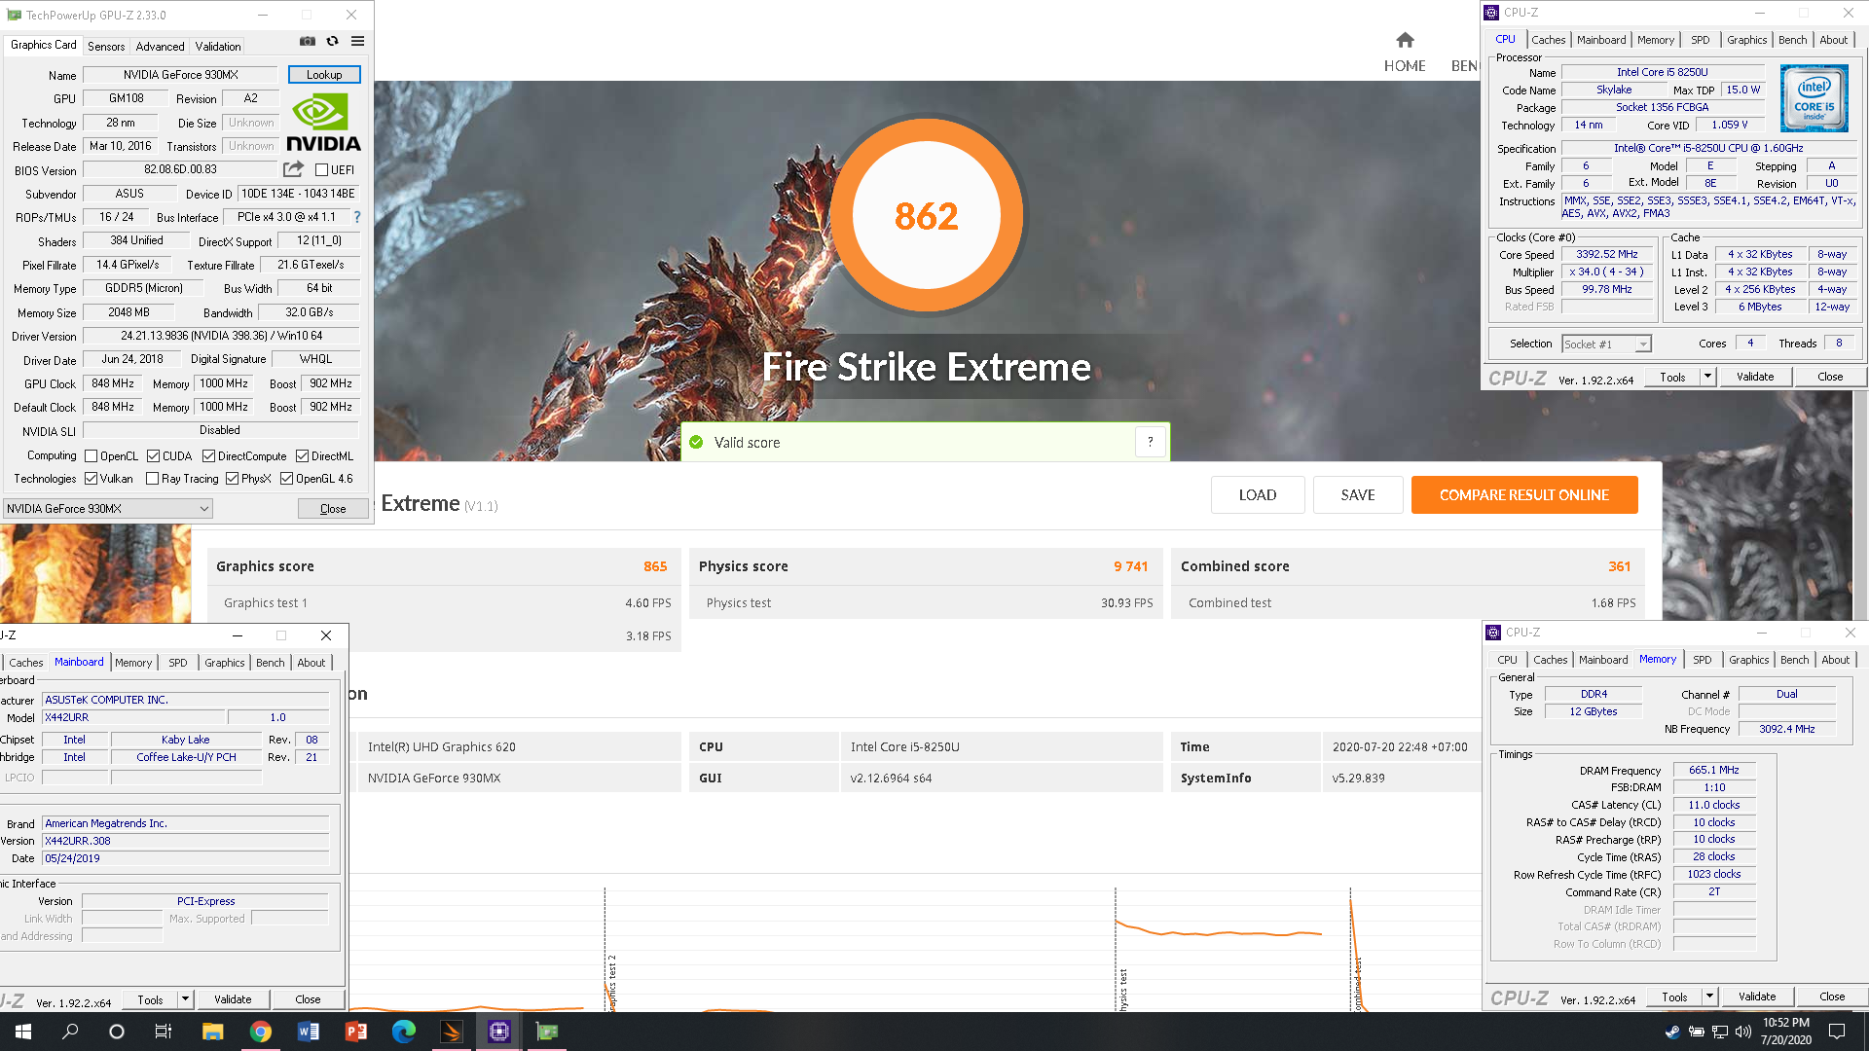Viewport: 1869px width, 1051px height.
Task: Open PowerPoint from taskbar
Action: coord(356,1032)
